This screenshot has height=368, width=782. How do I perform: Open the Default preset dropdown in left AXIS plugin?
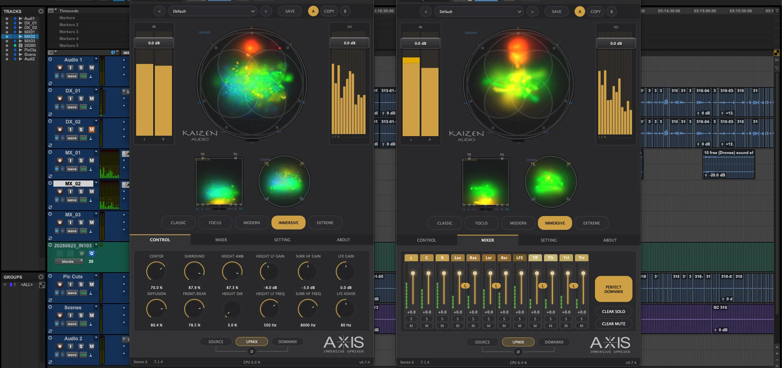213,11
